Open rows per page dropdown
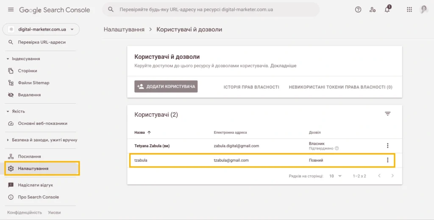Image resolution: width=434 pixels, height=220 pixels. point(336,176)
